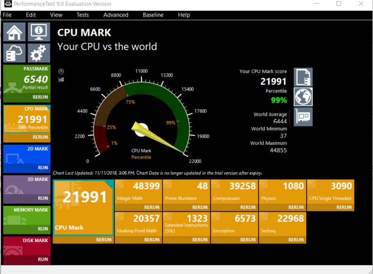This screenshot has height=274, width=373.
Task: Select the CPU Mark 21991 sidebar tile
Action: pos(27,119)
